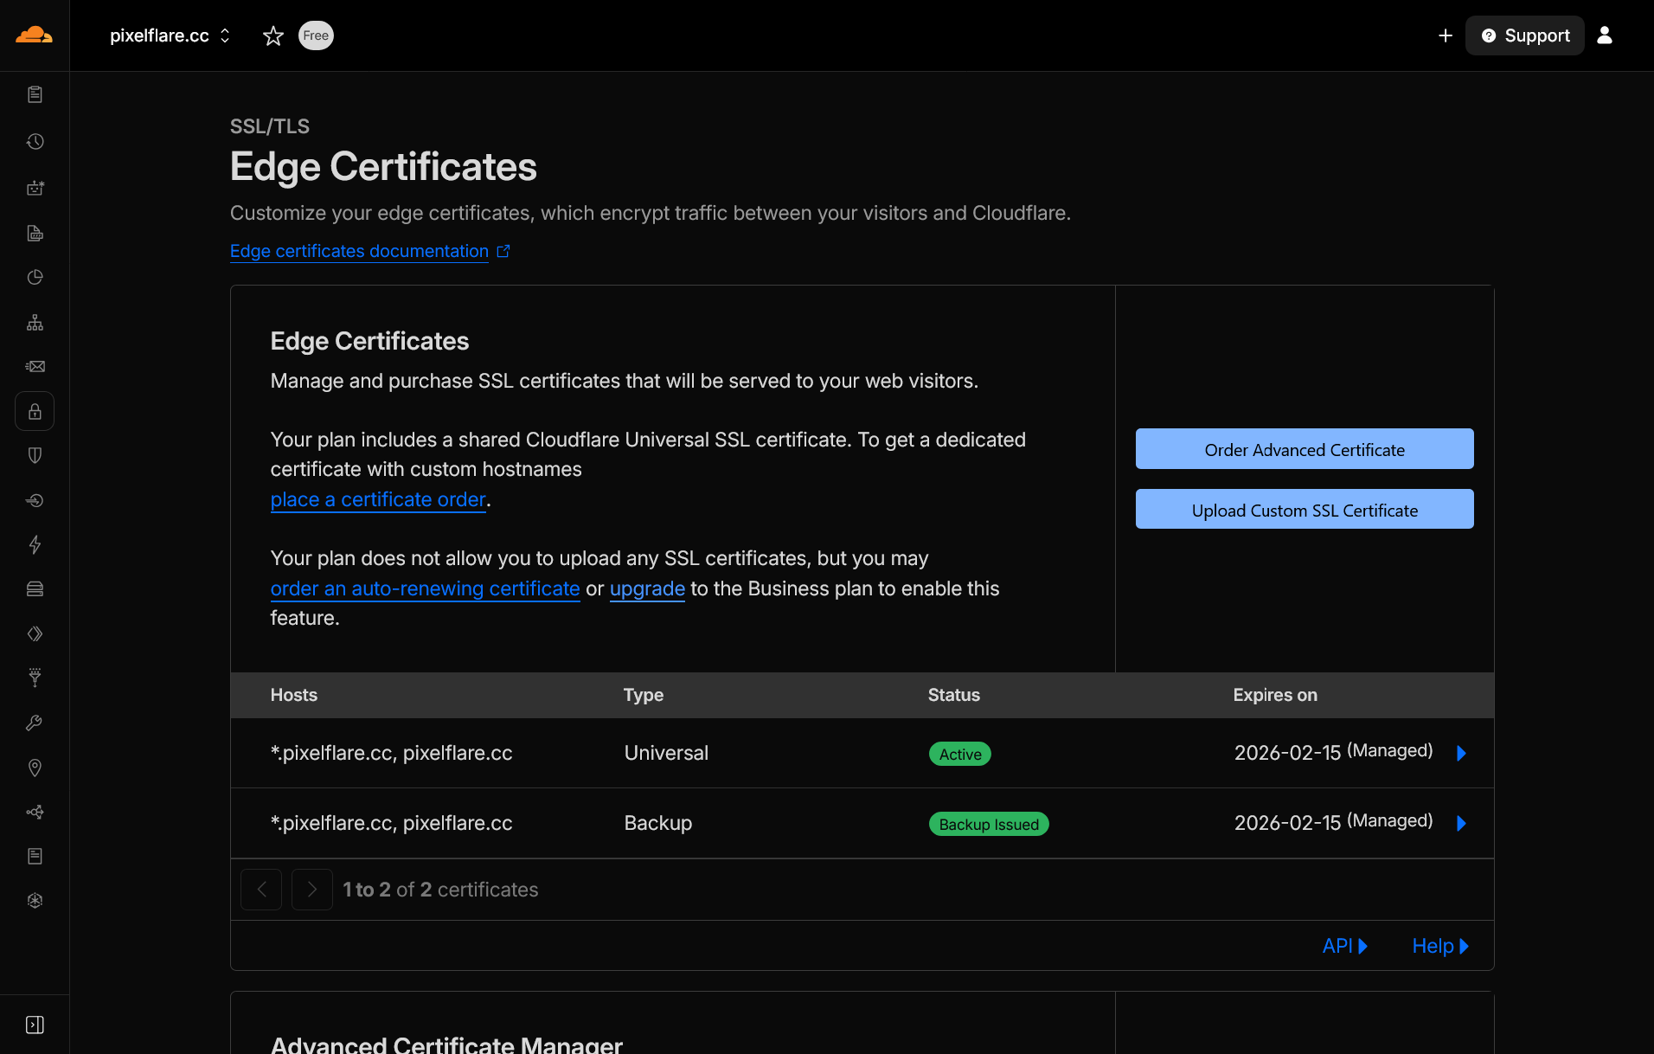Click the Cloudflare logo

[34, 35]
